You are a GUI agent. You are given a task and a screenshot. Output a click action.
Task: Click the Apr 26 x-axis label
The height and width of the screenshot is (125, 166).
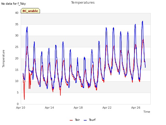click(136, 108)
